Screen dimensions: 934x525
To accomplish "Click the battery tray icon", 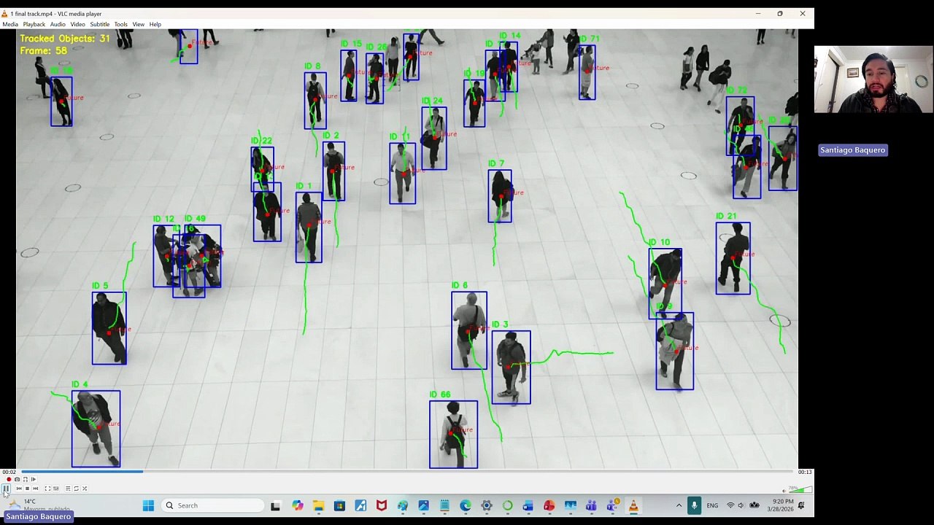I will click(754, 505).
